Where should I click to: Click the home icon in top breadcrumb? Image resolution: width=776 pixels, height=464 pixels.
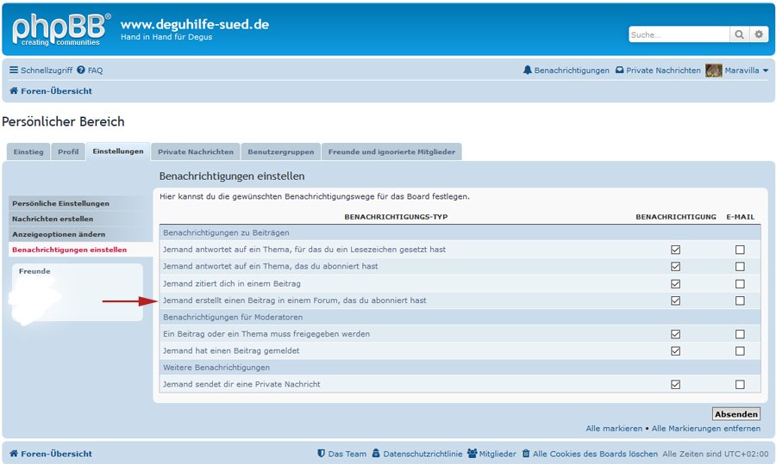coord(14,91)
